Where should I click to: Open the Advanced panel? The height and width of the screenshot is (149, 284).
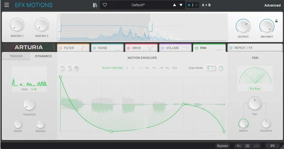pyautogui.click(x=272, y=5)
